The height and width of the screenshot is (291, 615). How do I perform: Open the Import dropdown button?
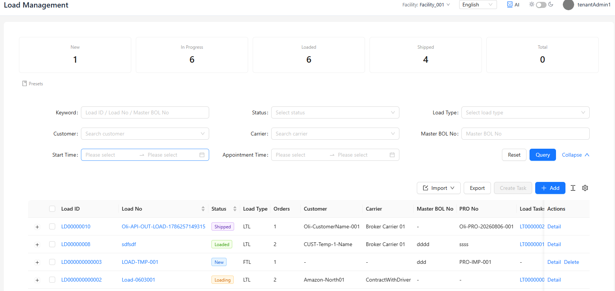[x=439, y=188]
